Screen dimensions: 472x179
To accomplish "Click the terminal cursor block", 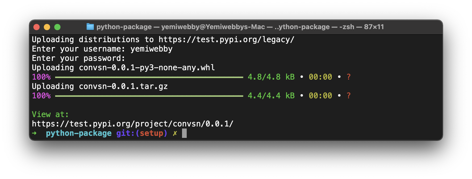I will 184,133.
